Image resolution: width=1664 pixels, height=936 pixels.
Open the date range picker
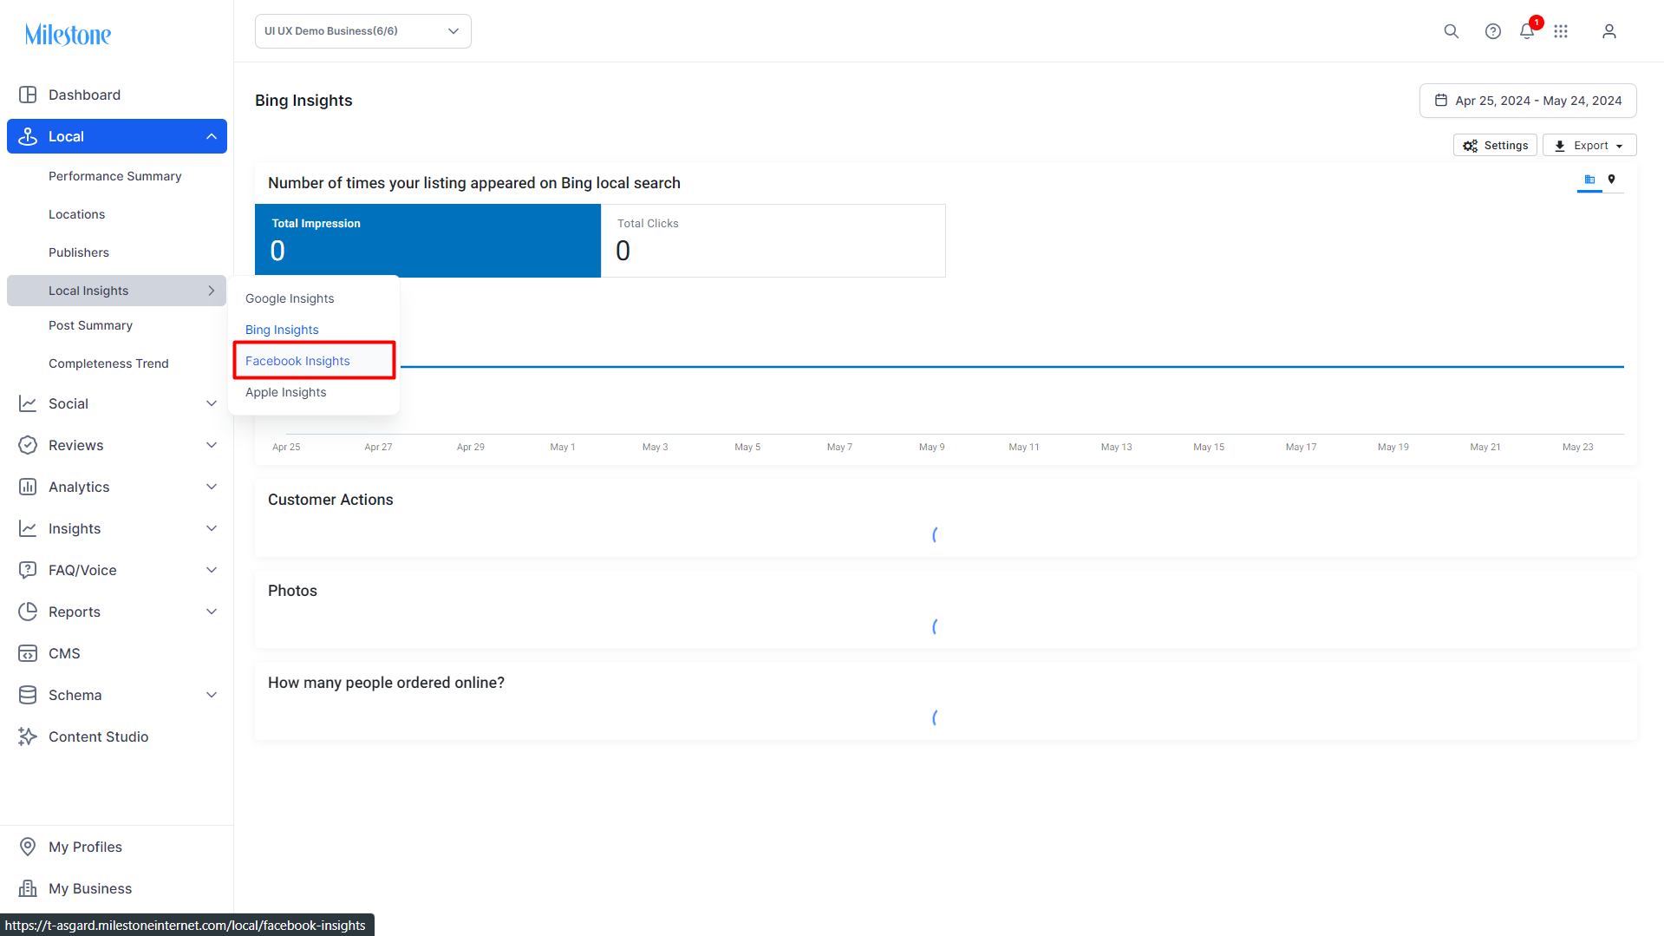[x=1528, y=101]
